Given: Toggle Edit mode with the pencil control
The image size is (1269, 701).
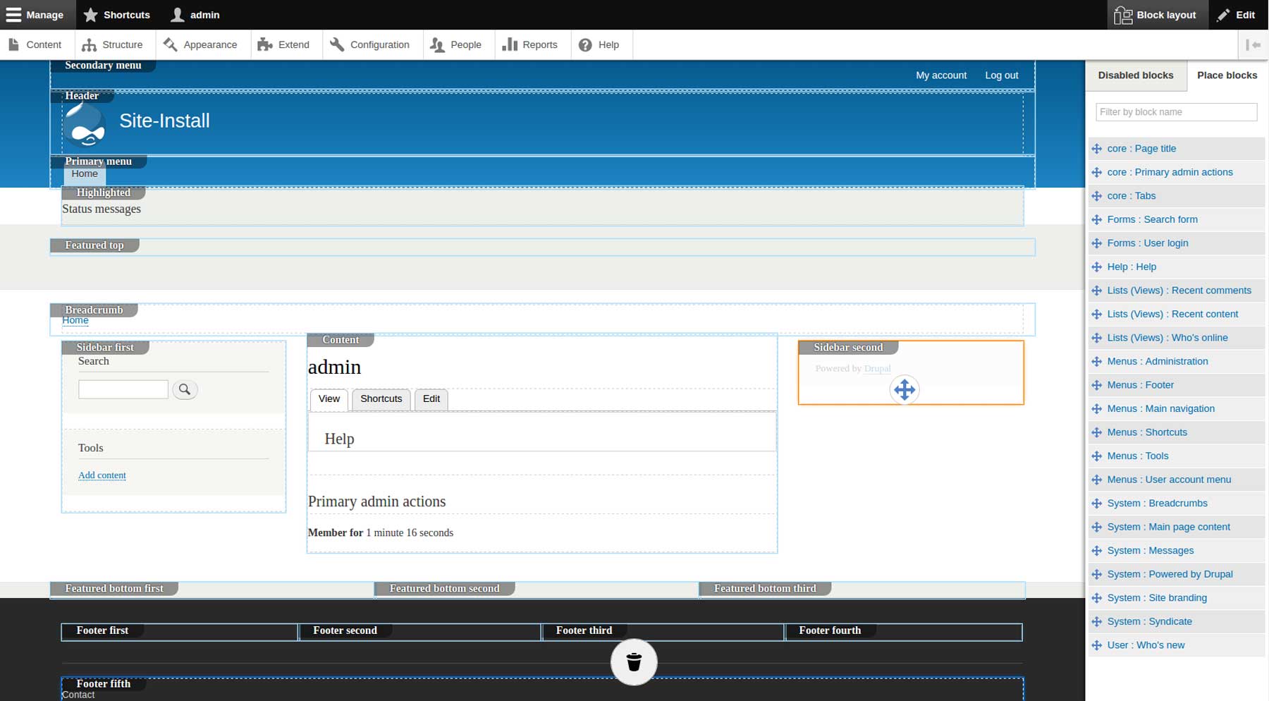Looking at the screenshot, I should coord(1223,14).
